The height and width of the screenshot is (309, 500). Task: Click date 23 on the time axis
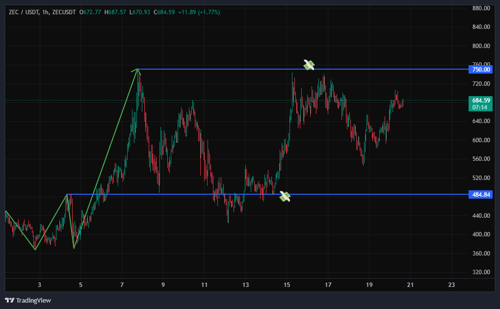click(452, 285)
